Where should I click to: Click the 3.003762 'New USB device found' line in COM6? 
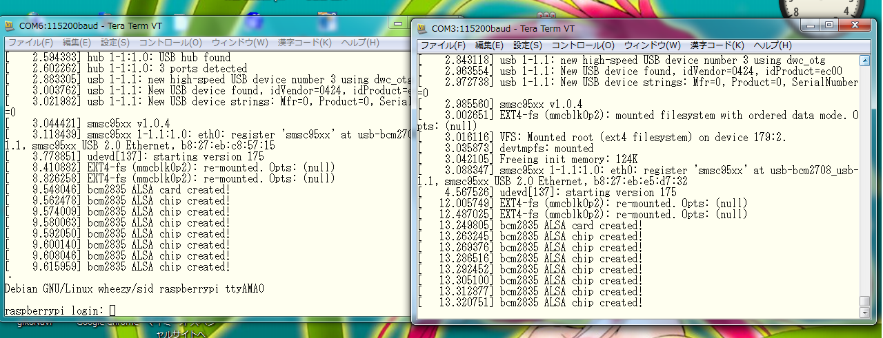click(x=208, y=91)
